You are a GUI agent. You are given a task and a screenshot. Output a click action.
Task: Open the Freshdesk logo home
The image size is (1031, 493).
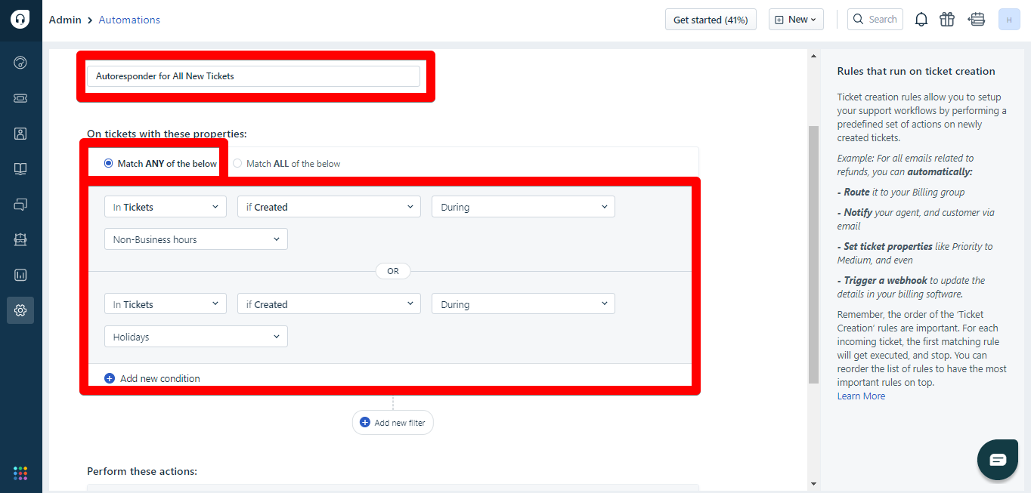20,20
